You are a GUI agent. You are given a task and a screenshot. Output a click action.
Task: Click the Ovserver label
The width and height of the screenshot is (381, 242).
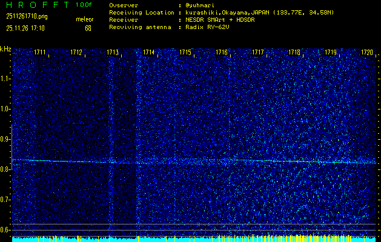point(124,5)
